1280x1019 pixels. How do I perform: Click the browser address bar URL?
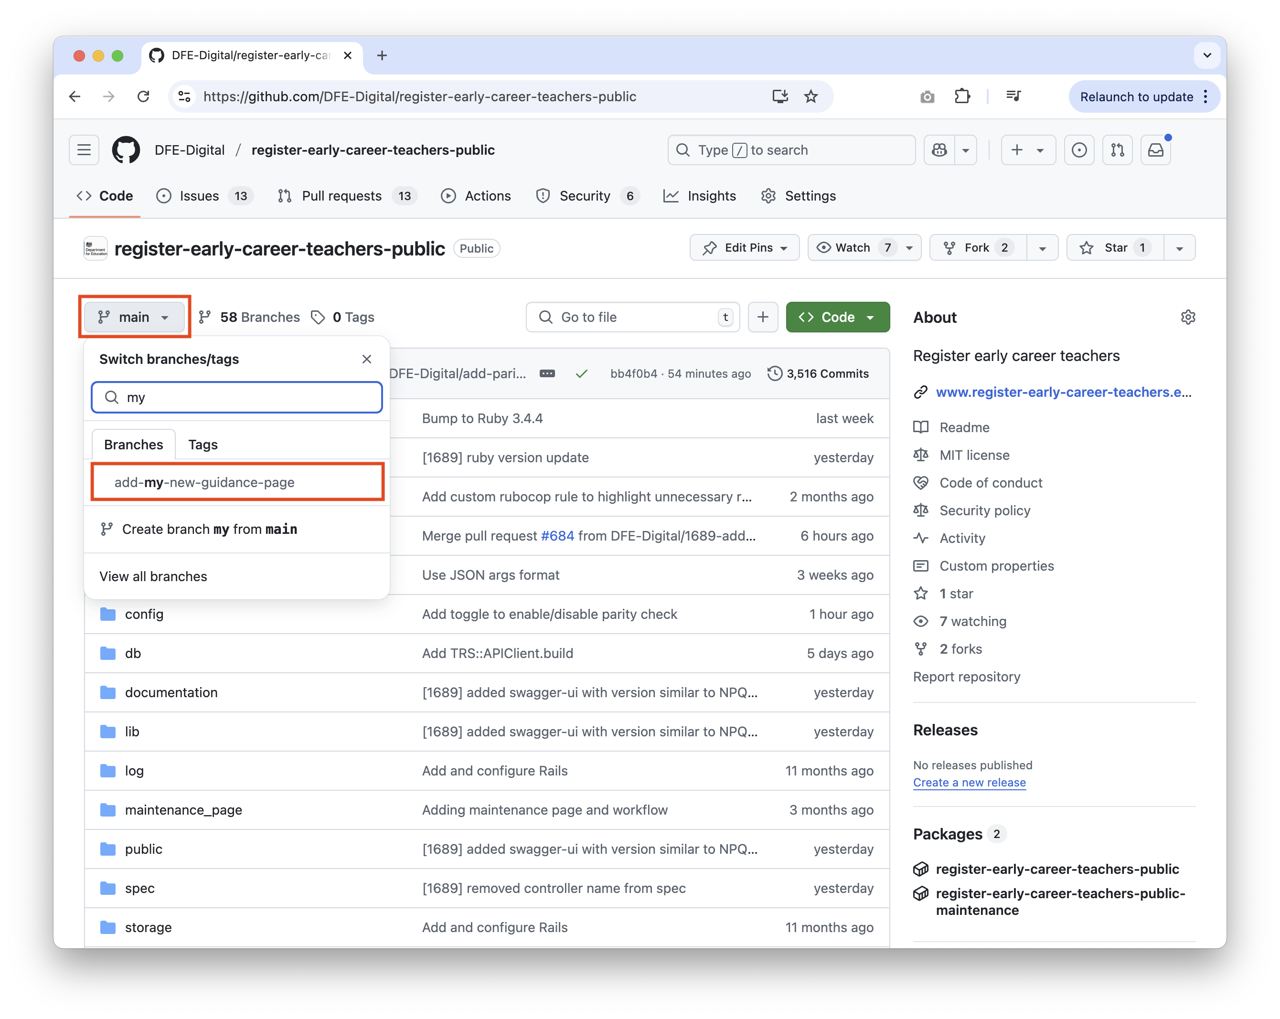(419, 96)
